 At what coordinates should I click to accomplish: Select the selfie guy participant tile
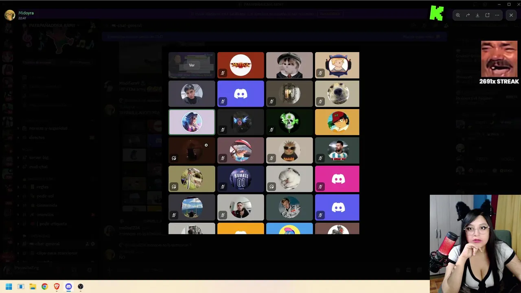pos(192,94)
